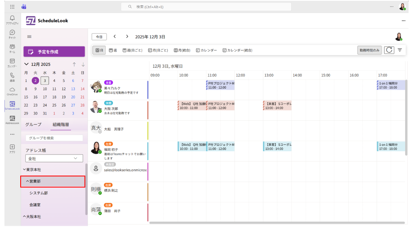Screen dimensions: 413x227
Task: Click the グループを検索 search field
Action: click(54, 138)
